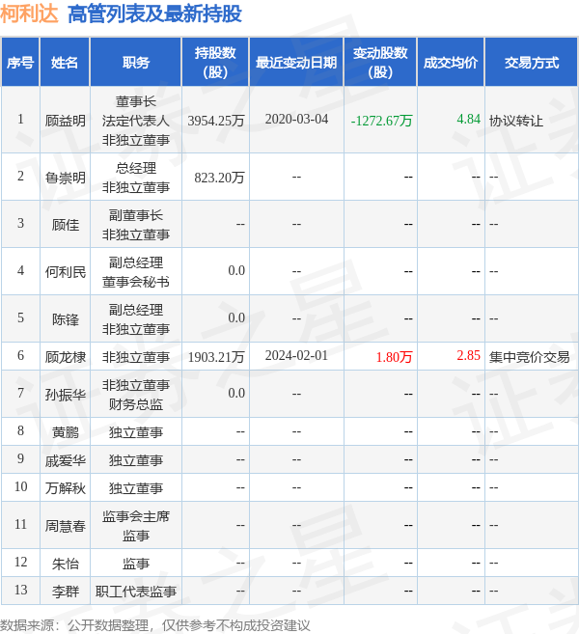The image size is (579, 634).
Task: Click the 柯利达 title text
Action: tap(29, 14)
